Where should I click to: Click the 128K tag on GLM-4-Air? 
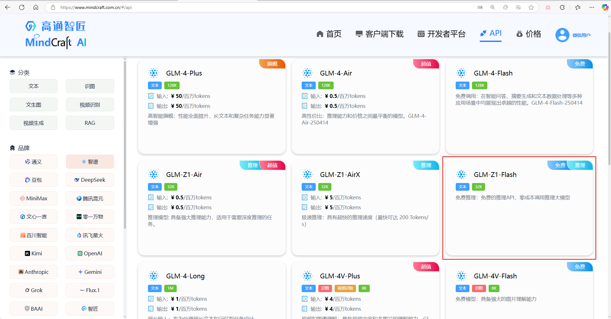pos(326,85)
